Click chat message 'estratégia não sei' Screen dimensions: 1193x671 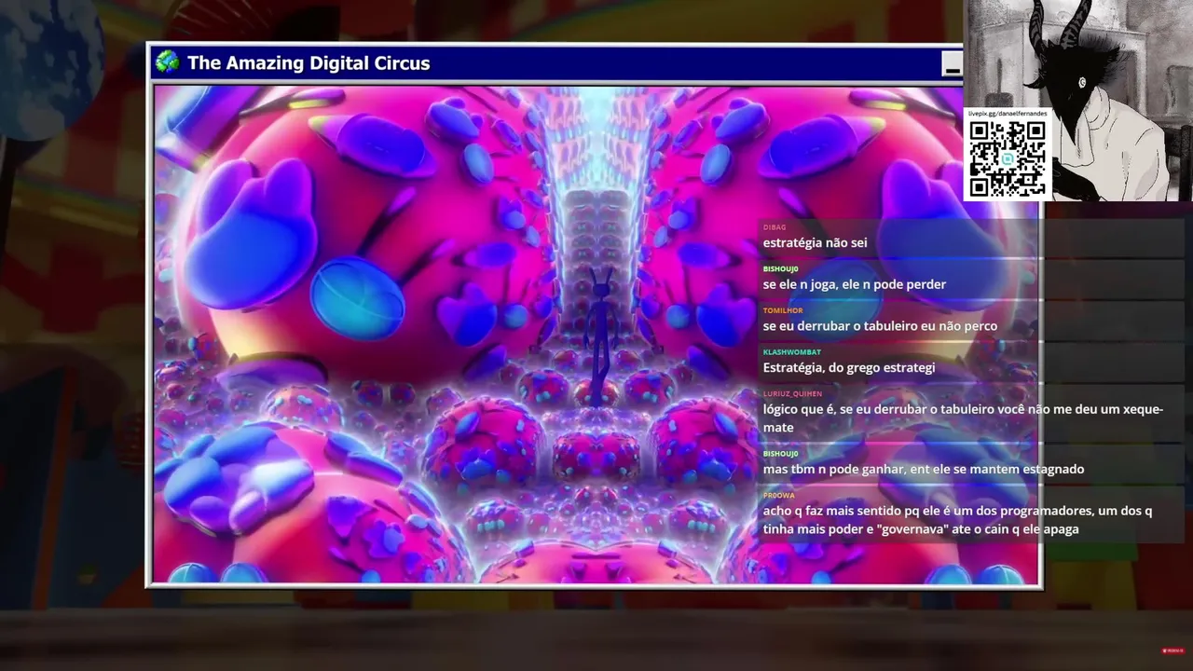point(815,243)
